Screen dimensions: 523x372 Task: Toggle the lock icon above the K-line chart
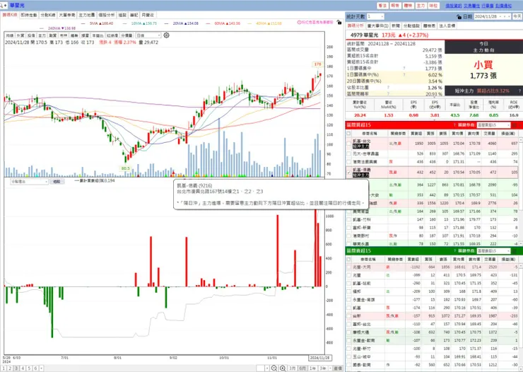point(339,23)
